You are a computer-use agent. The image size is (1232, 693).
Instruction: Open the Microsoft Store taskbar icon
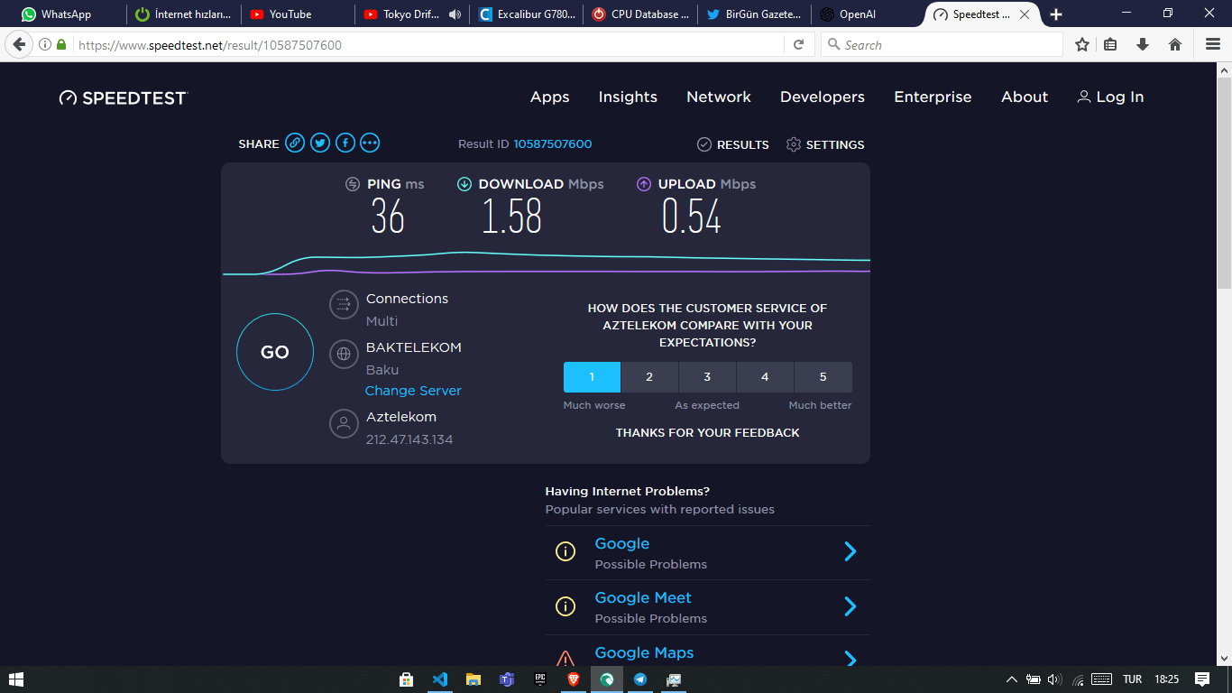pos(407,679)
